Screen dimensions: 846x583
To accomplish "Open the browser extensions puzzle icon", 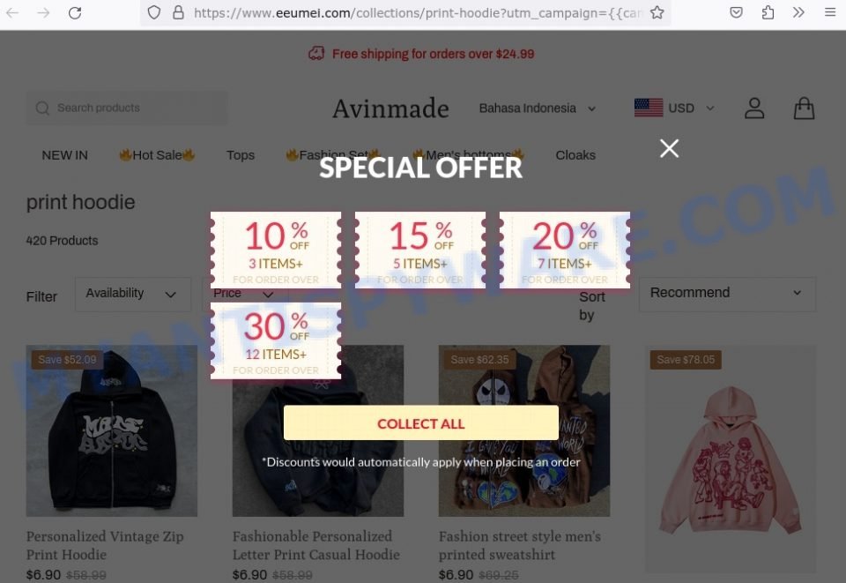I will (768, 12).
